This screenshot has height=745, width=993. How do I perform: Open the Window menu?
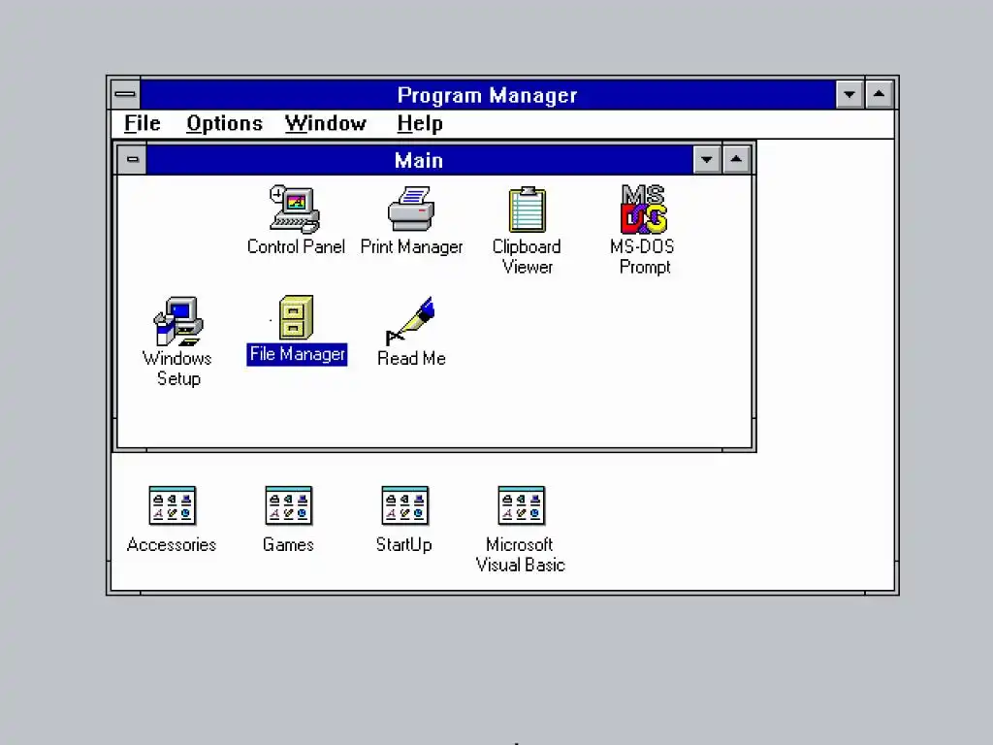(326, 123)
